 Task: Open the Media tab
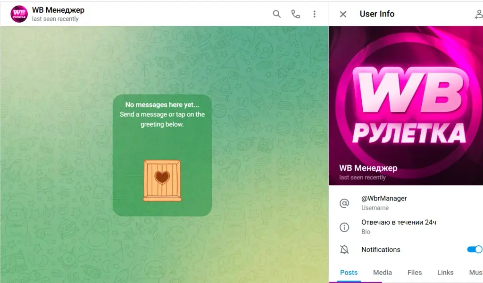point(382,273)
